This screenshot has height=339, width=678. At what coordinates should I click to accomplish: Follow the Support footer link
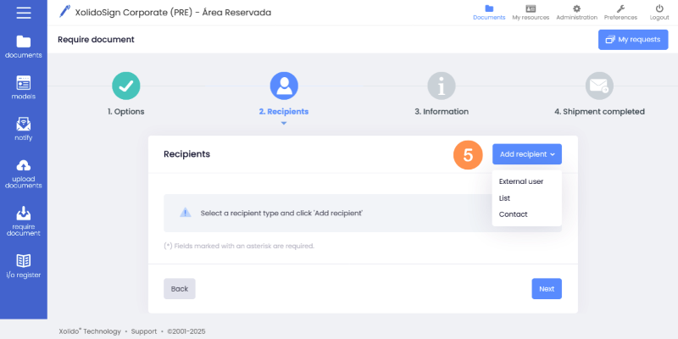[x=143, y=331]
